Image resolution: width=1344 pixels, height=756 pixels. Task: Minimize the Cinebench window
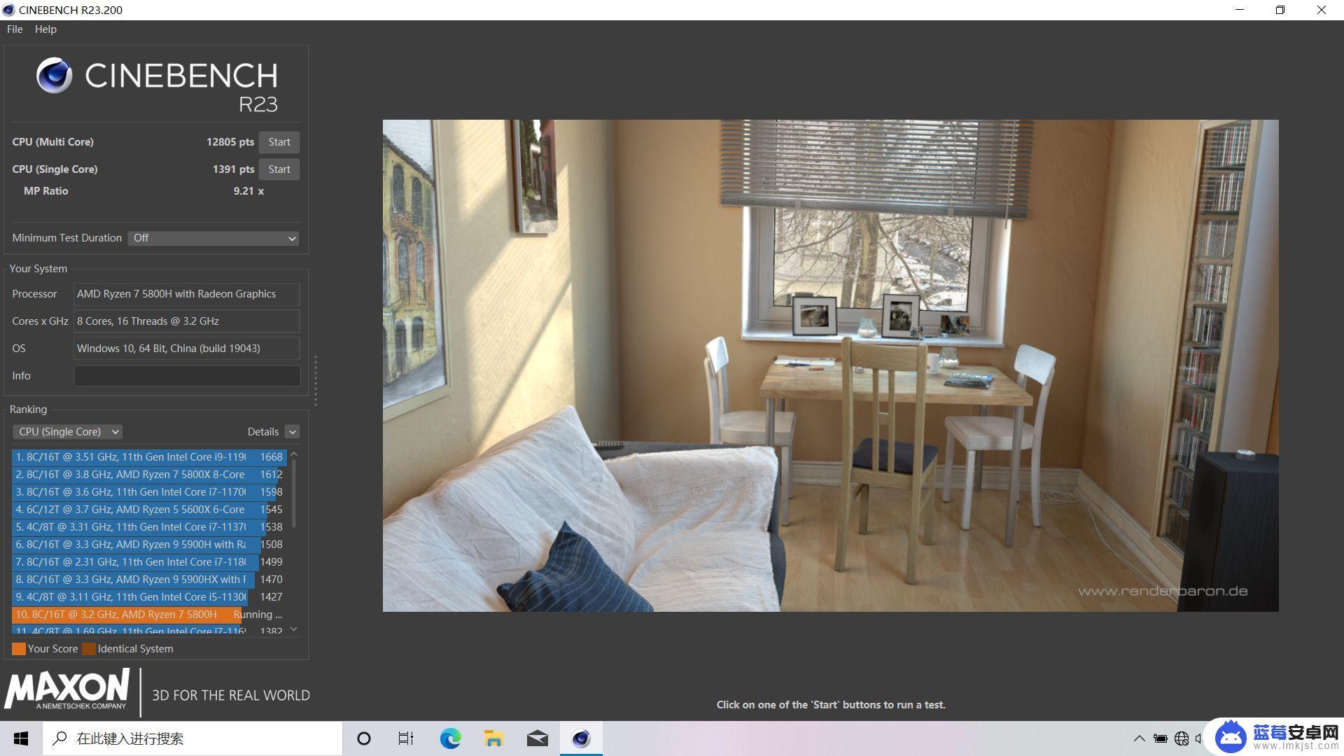click(1240, 10)
